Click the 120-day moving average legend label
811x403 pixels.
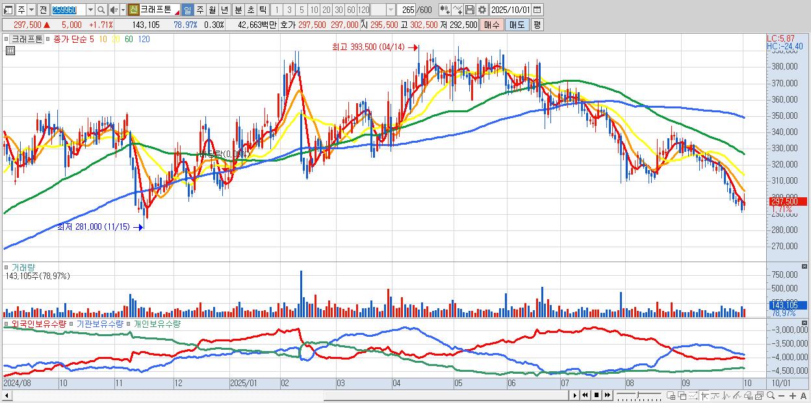(x=144, y=39)
